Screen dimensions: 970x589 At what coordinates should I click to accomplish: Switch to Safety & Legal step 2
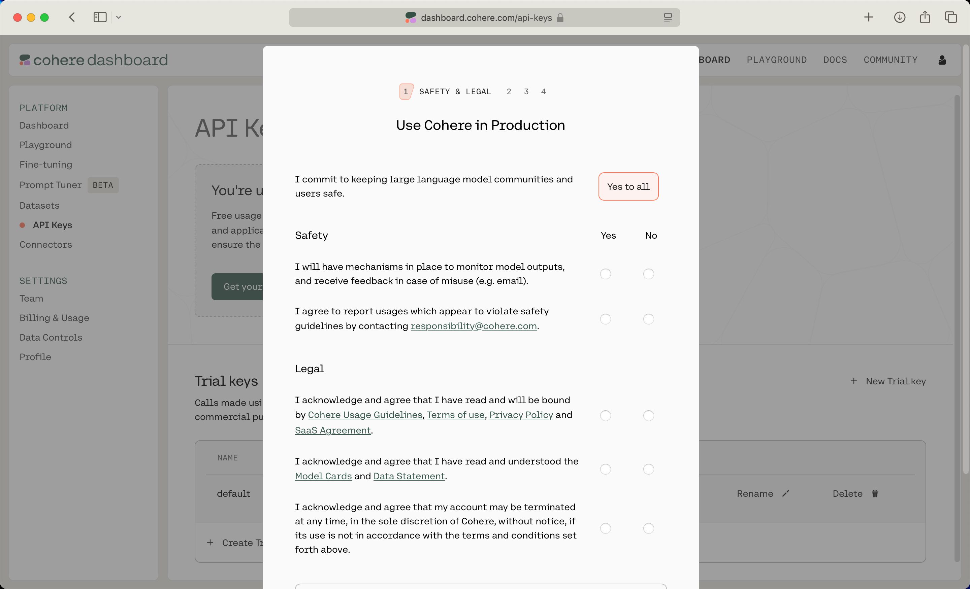(x=509, y=91)
